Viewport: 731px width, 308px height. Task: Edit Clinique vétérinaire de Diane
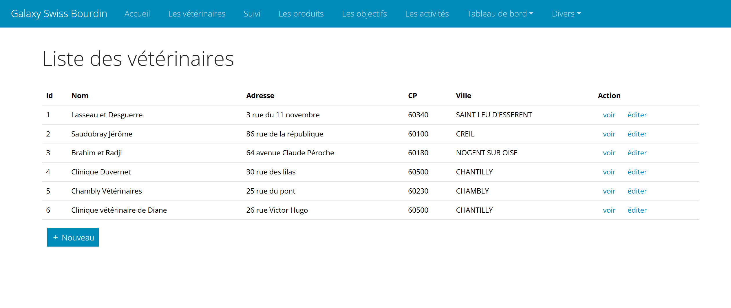click(637, 210)
